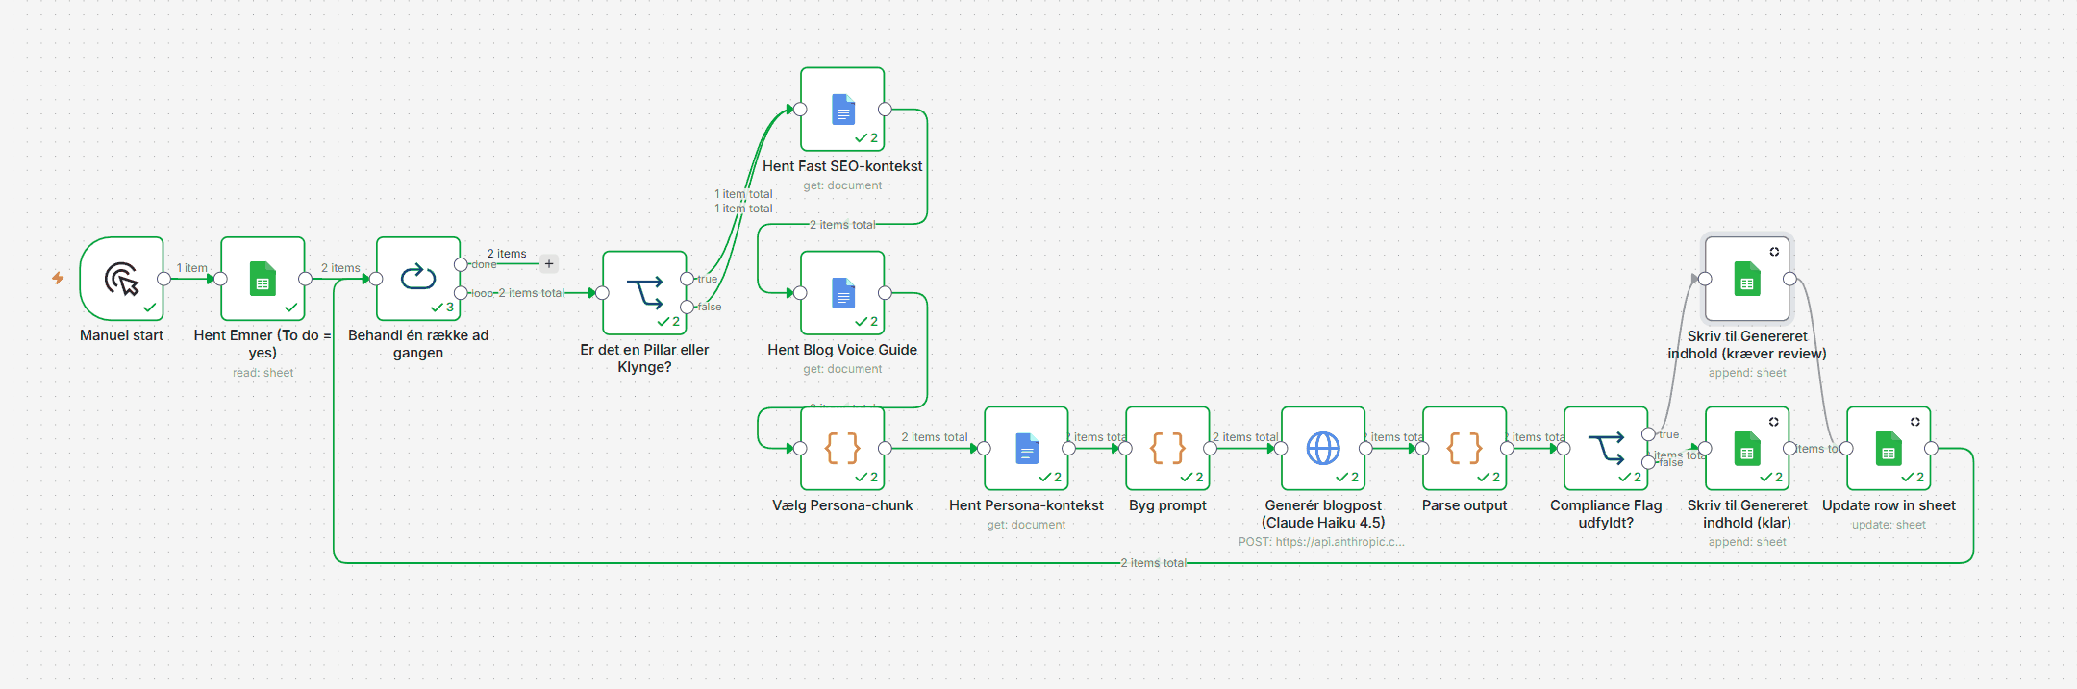This screenshot has height=689, width=2077.
Task: Select the Vælg Persona-chunk code node icon
Action: (x=842, y=449)
